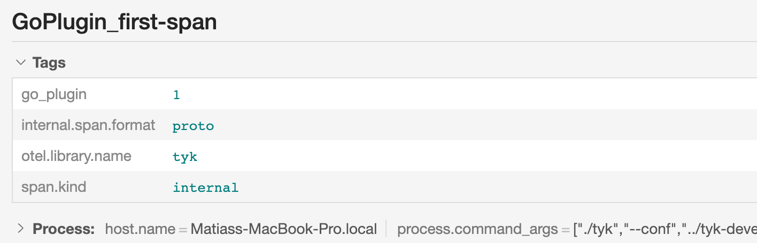757x243 pixels.
Task: Click the GoPlugin_first-span title
Action: (114, 22)
